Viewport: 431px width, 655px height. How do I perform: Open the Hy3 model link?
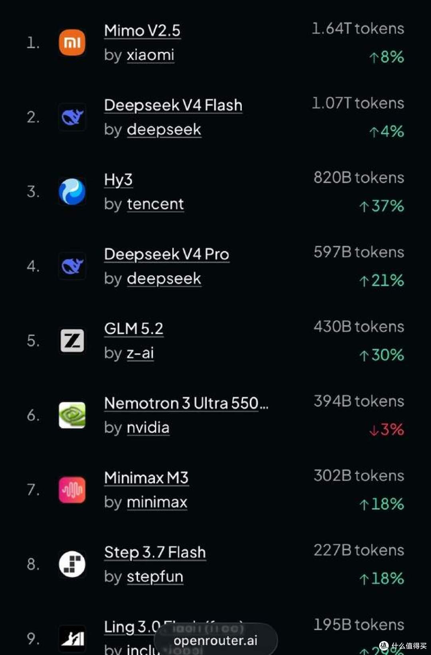(x=118, y=180)
